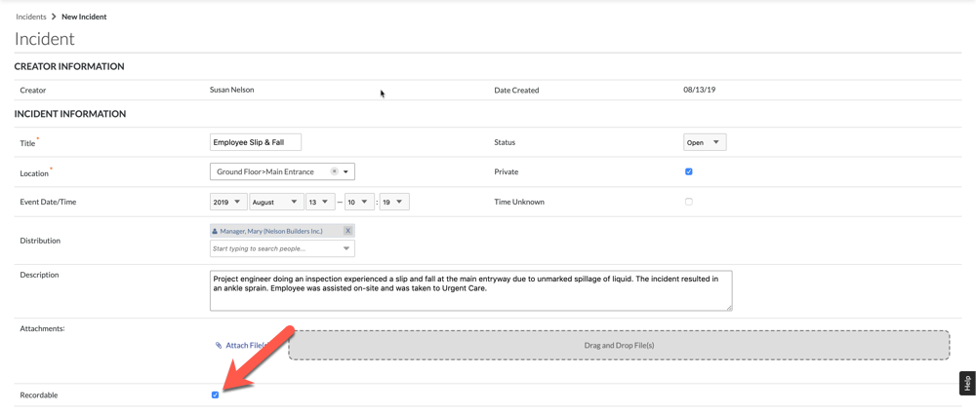Click the paperclip attach icon
The height and width of the screenshot is (412, 976).
(x=219, y=345)
